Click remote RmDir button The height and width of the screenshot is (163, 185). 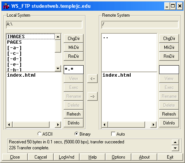pyautogui.click(x=169, y=56)
